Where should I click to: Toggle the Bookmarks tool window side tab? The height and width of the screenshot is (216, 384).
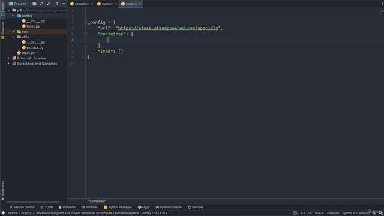[x=2, y=191]
